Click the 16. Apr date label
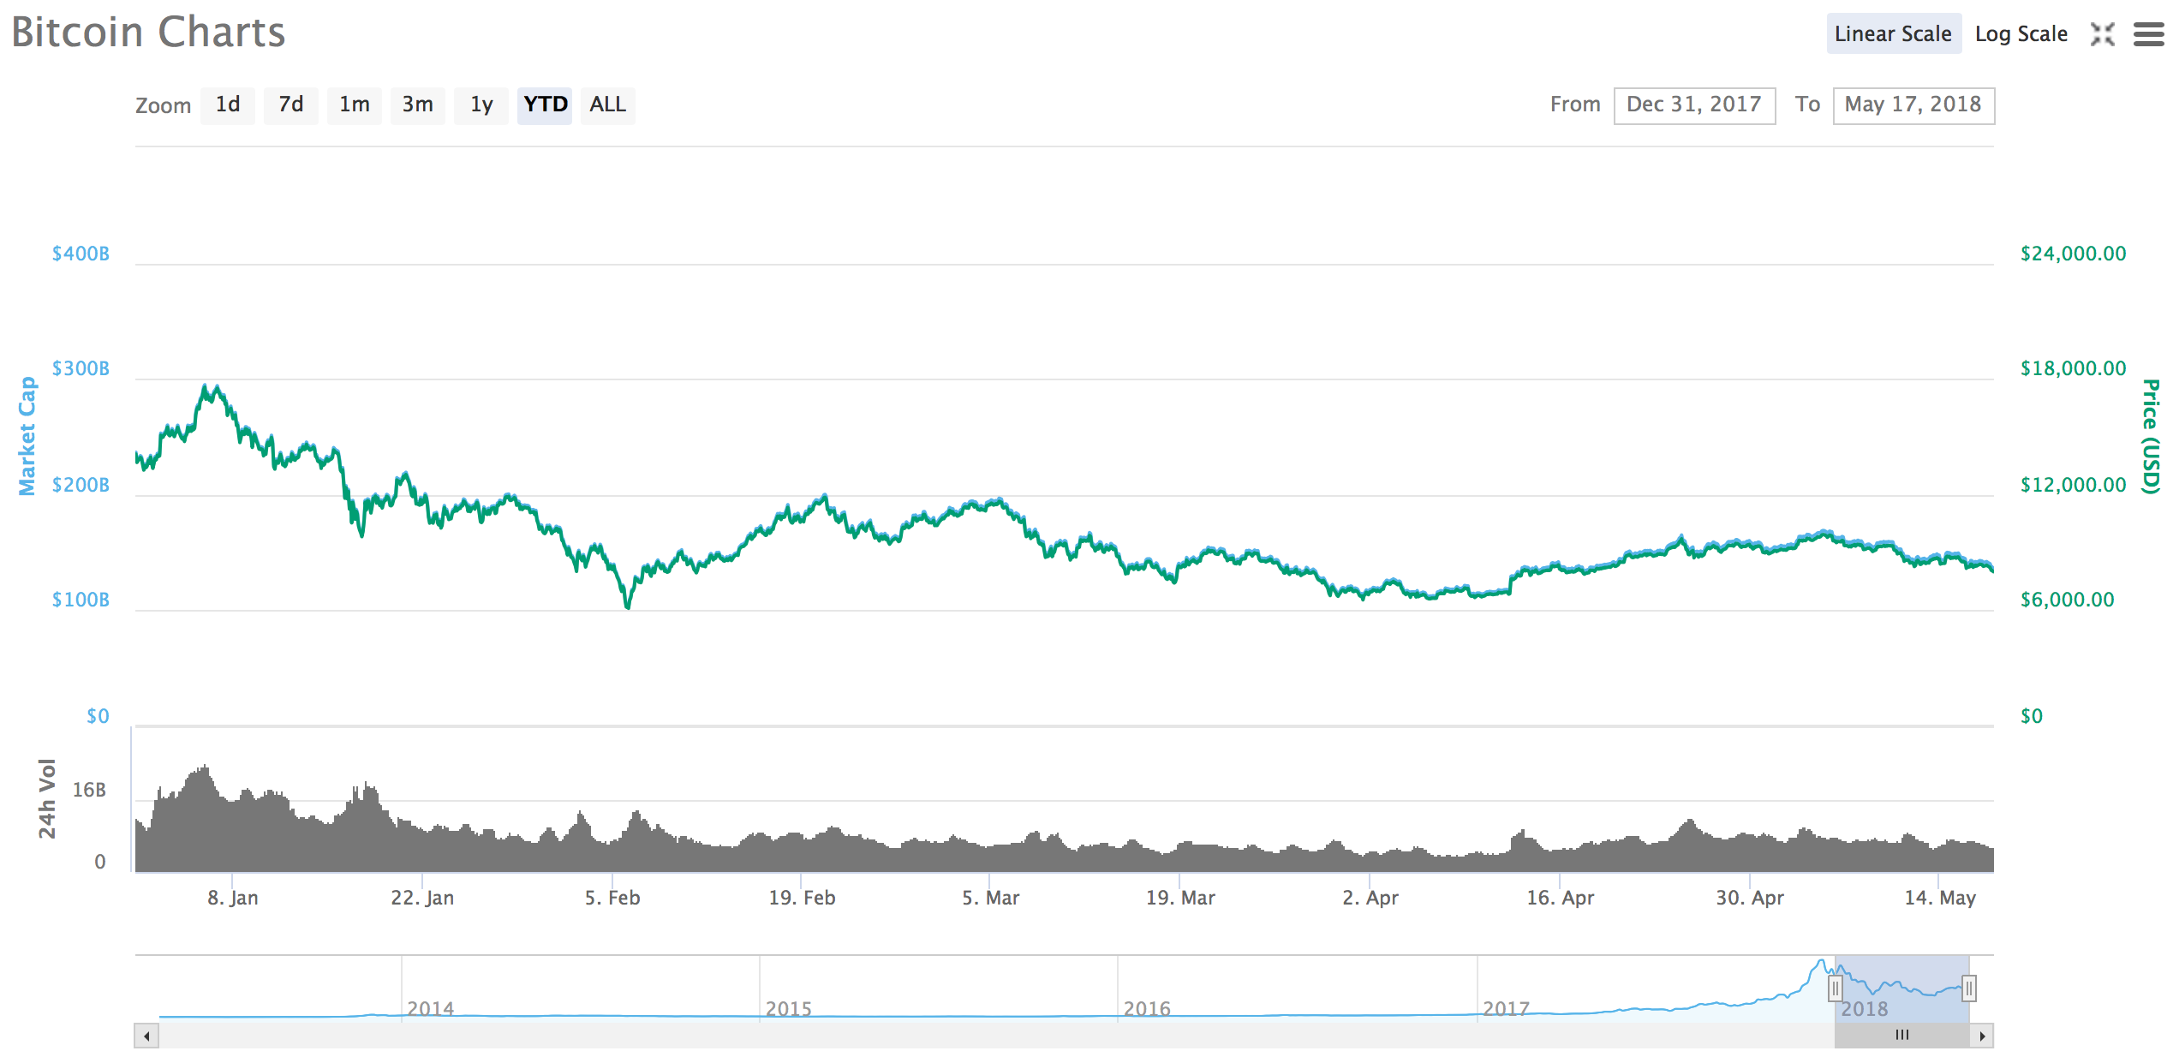 pyautogui.click(x=1560, y=898)
